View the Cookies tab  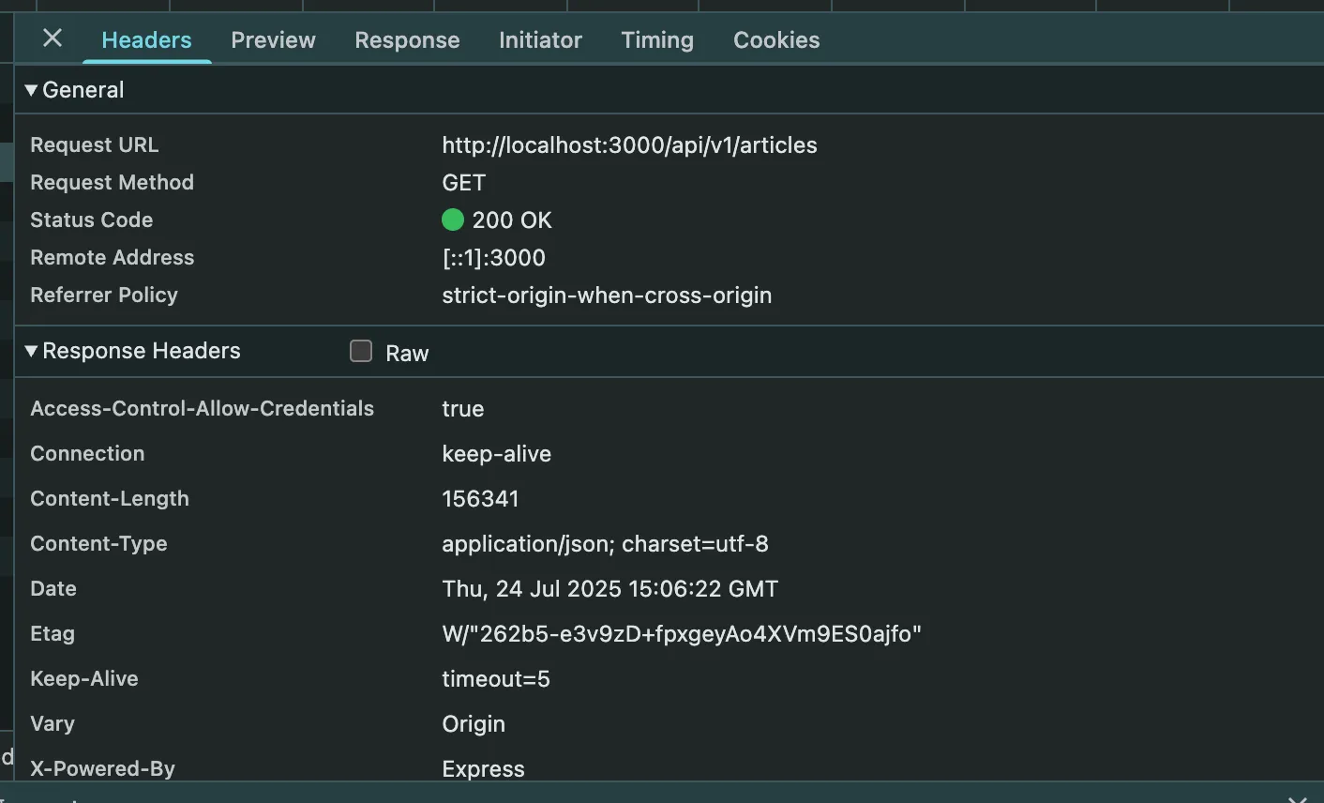[x=776, y=40]
